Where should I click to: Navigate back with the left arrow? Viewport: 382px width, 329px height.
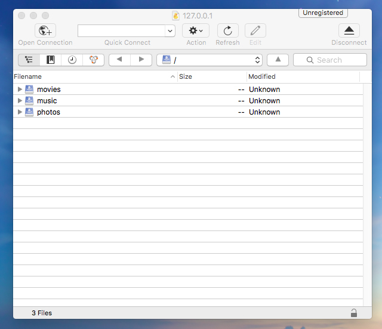point(119,60)
